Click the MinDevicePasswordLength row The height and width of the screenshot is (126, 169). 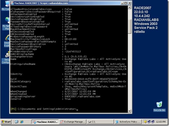[x=38, y=37]
